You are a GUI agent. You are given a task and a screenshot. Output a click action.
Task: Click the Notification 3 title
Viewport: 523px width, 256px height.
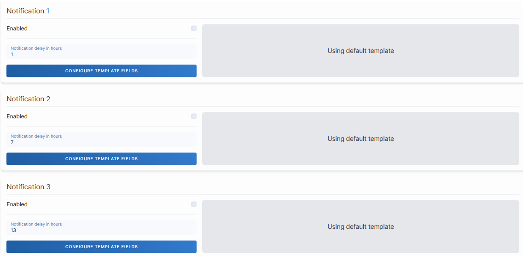click(28, 187)
